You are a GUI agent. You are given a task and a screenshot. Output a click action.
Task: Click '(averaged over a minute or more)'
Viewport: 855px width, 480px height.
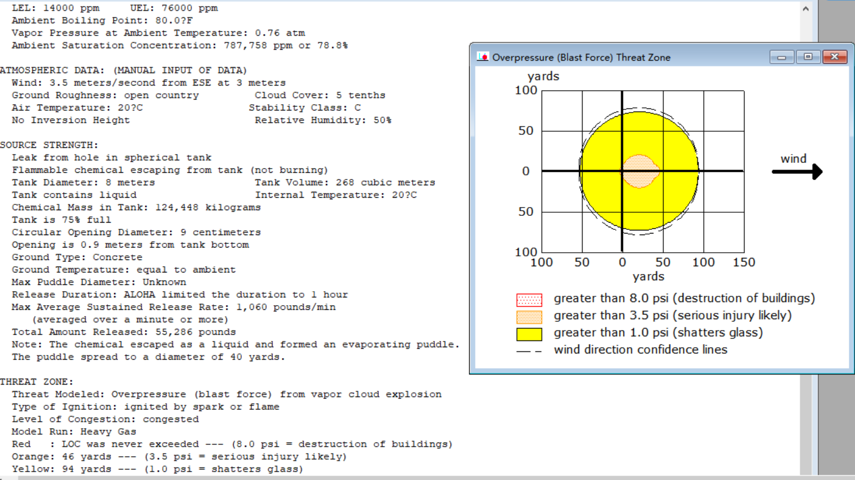[x=130, y=320]
